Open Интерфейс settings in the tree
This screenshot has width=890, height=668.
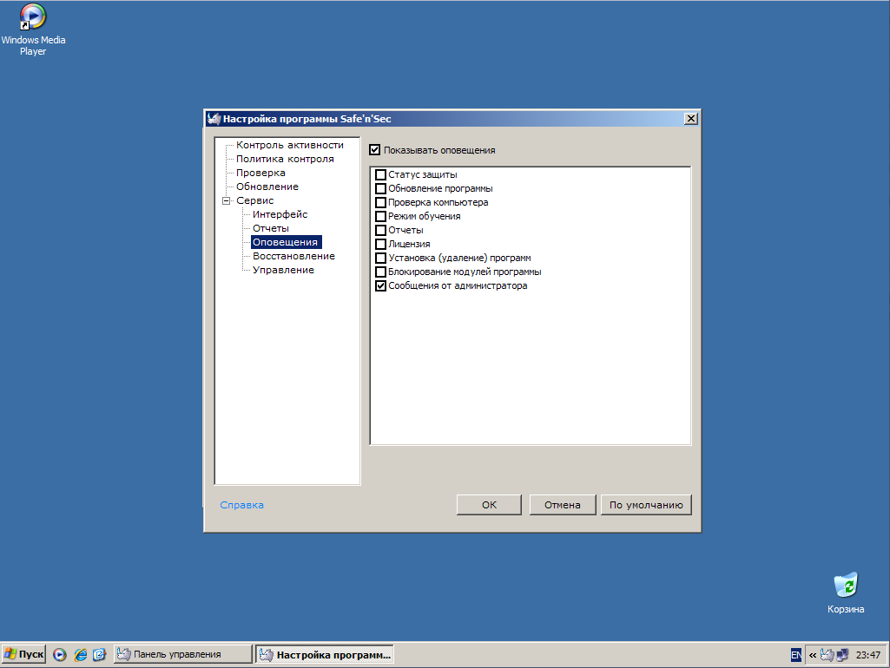[x=280, y=214]
